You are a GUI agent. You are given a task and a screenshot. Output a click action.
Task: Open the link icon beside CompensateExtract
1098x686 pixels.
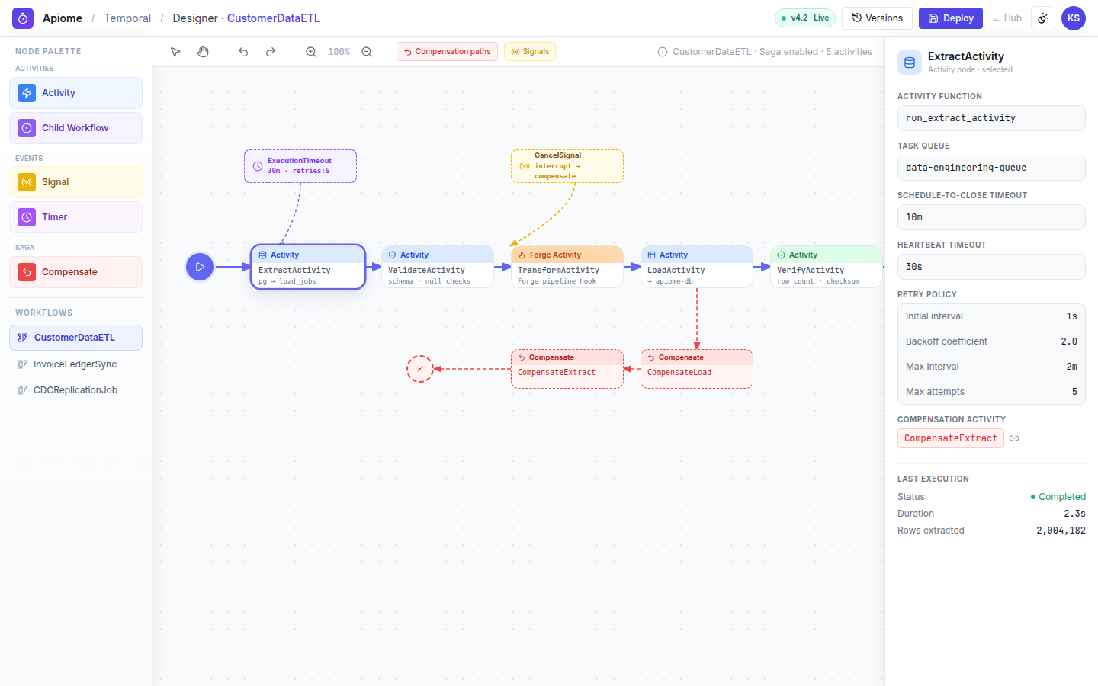point(1014,438)
